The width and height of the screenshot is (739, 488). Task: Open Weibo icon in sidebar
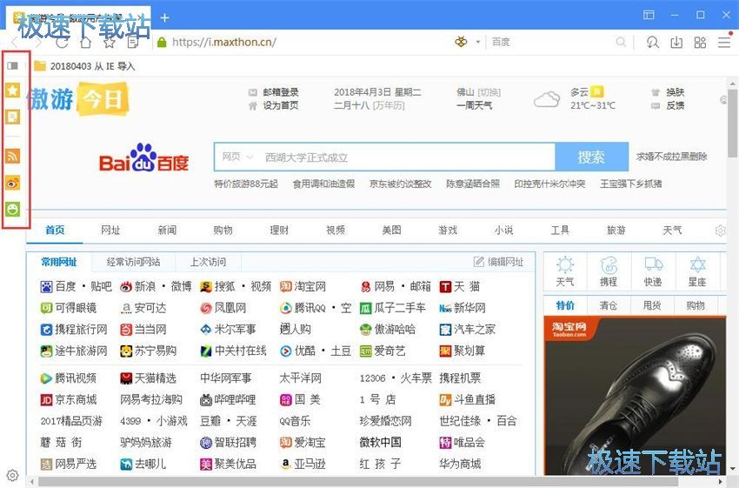[13, 183]
